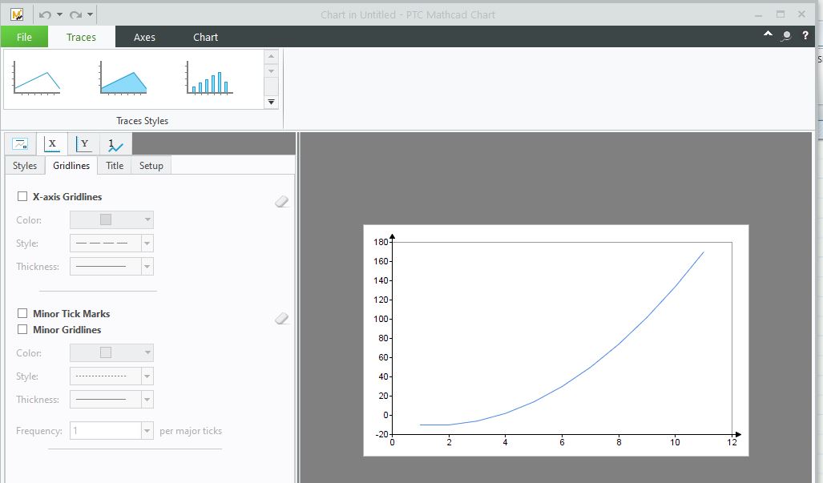Select the Y-axis settings icon
823x483 pixels.
(83, 143)
